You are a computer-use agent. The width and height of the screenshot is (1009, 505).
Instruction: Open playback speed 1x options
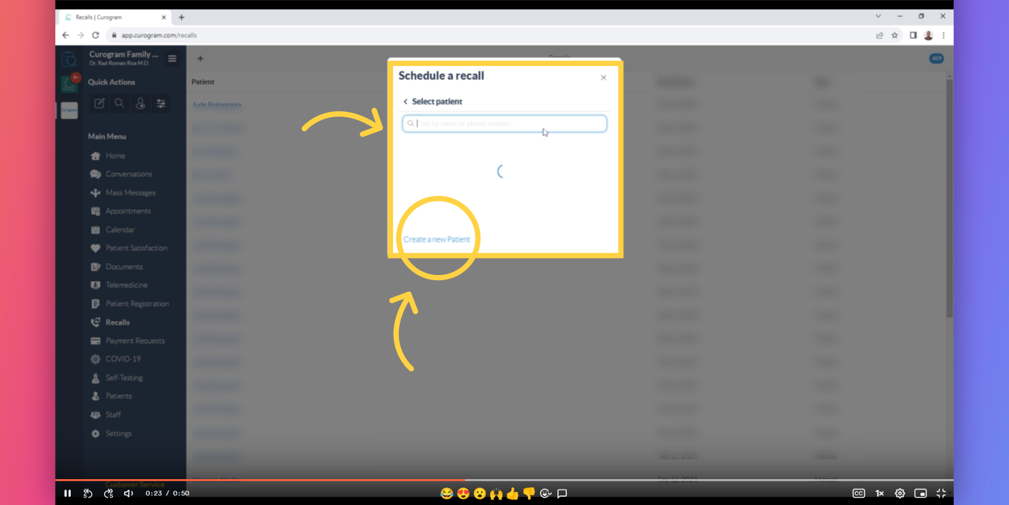pyautogui.click(x=879, y=493)
